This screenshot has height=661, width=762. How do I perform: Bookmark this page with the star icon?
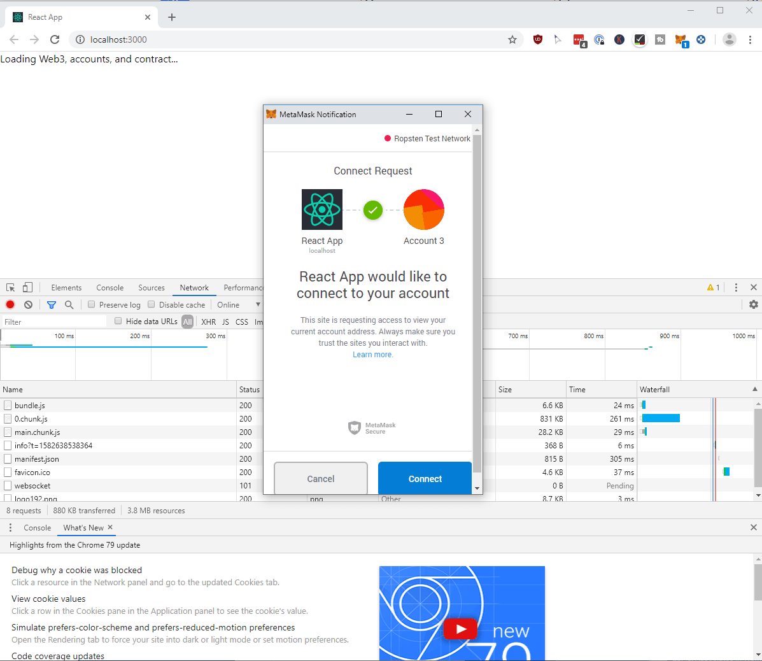512,39
